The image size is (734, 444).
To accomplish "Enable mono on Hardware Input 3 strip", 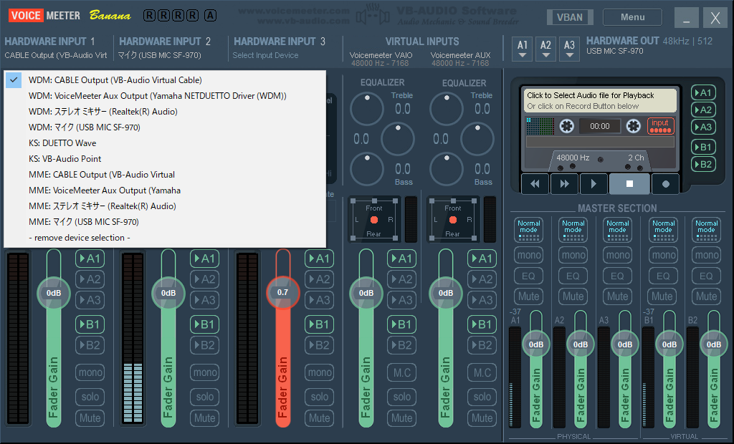I will tap(319, 372).
